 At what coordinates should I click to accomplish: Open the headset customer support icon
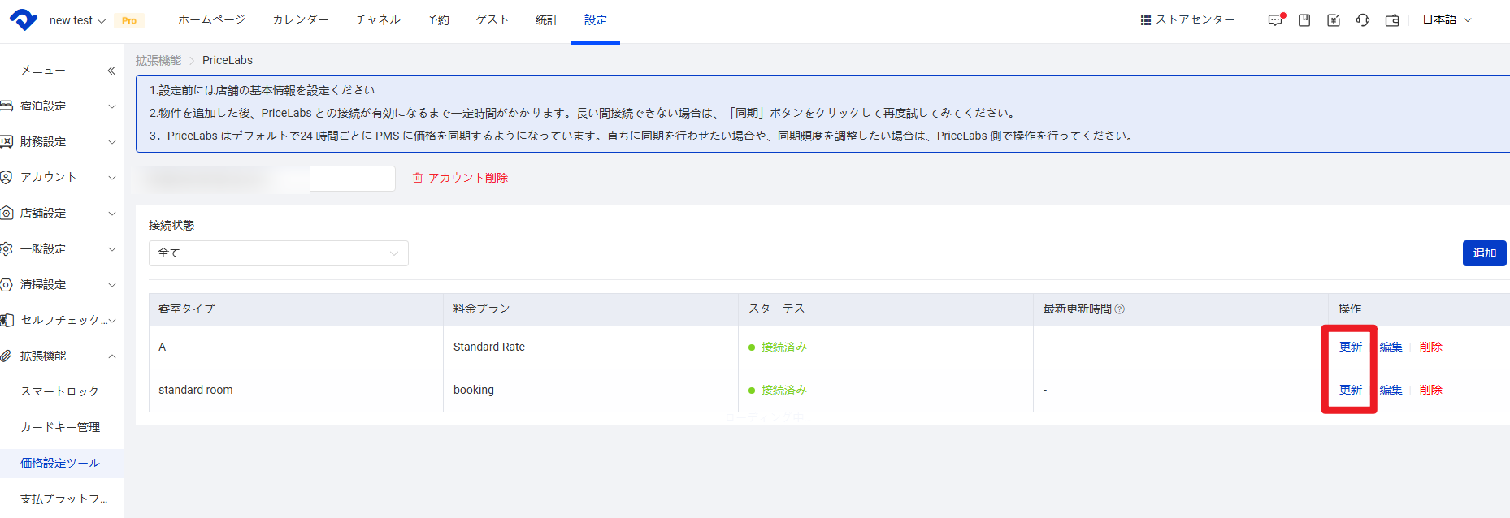click(1363, 20)
